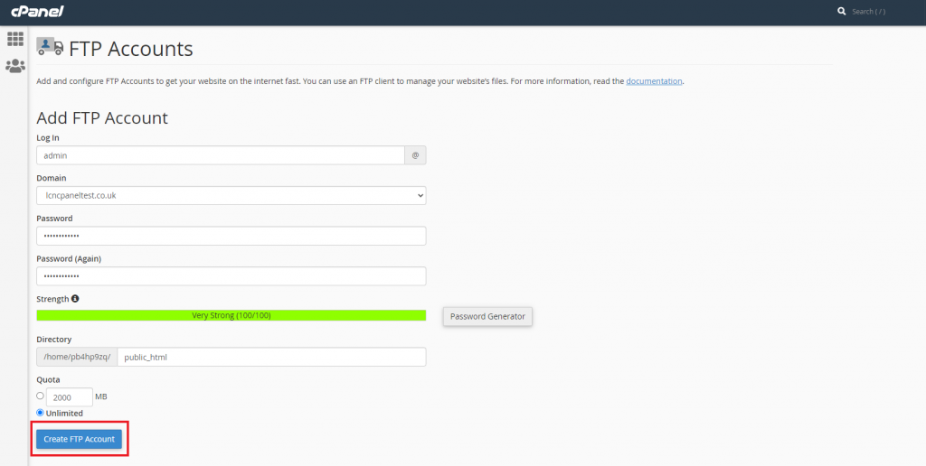
Task: Open the Domain dropdown
Action: coord(231,195)
